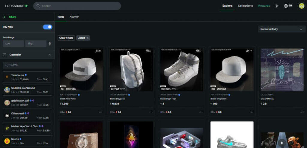Viewport: 307px width, 148px height.
Task: Click the Otherdeed collection avatar
Action: tap(7, 116)
